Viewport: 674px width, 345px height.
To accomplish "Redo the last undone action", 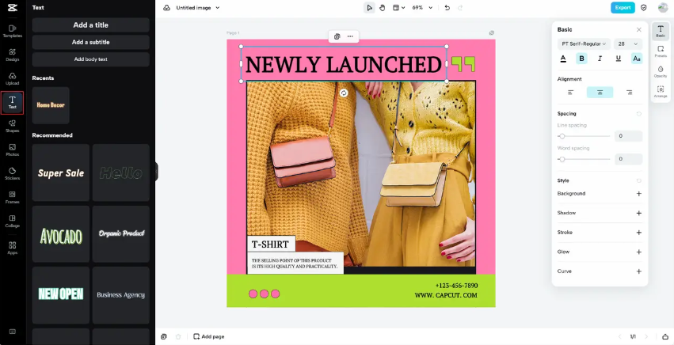I will [460, 8].
